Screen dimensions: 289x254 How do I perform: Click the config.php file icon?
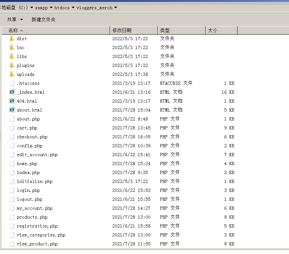pos(12,146)
